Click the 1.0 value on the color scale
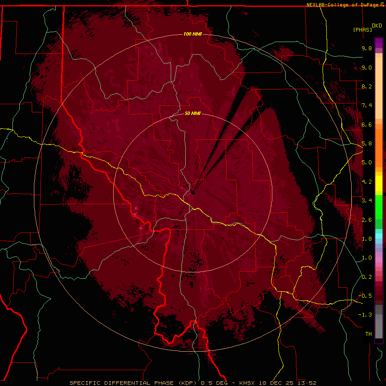386x386 pixels. (367, 258)
